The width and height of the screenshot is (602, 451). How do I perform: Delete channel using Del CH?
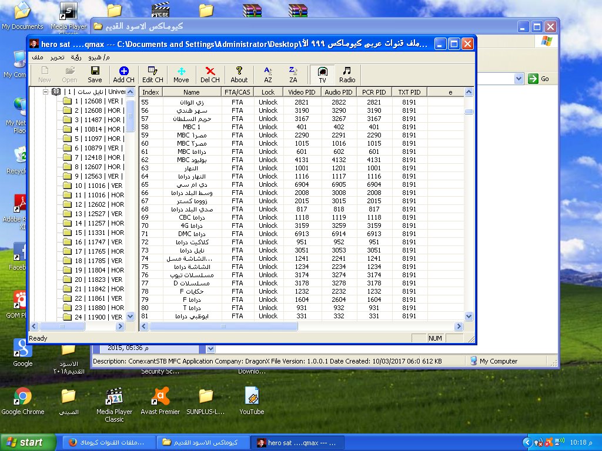point(210,75)
